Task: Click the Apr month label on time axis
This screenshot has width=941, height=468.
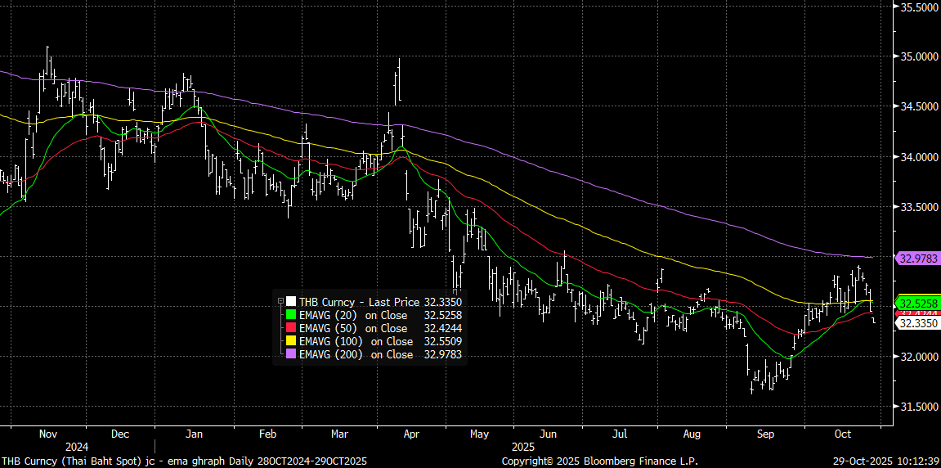Action: click(x=411, y=434)
